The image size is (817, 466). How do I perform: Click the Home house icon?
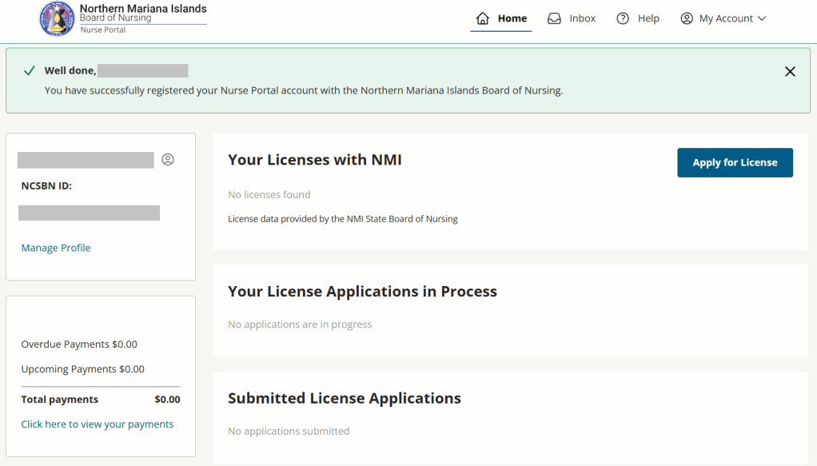(482, 18)
